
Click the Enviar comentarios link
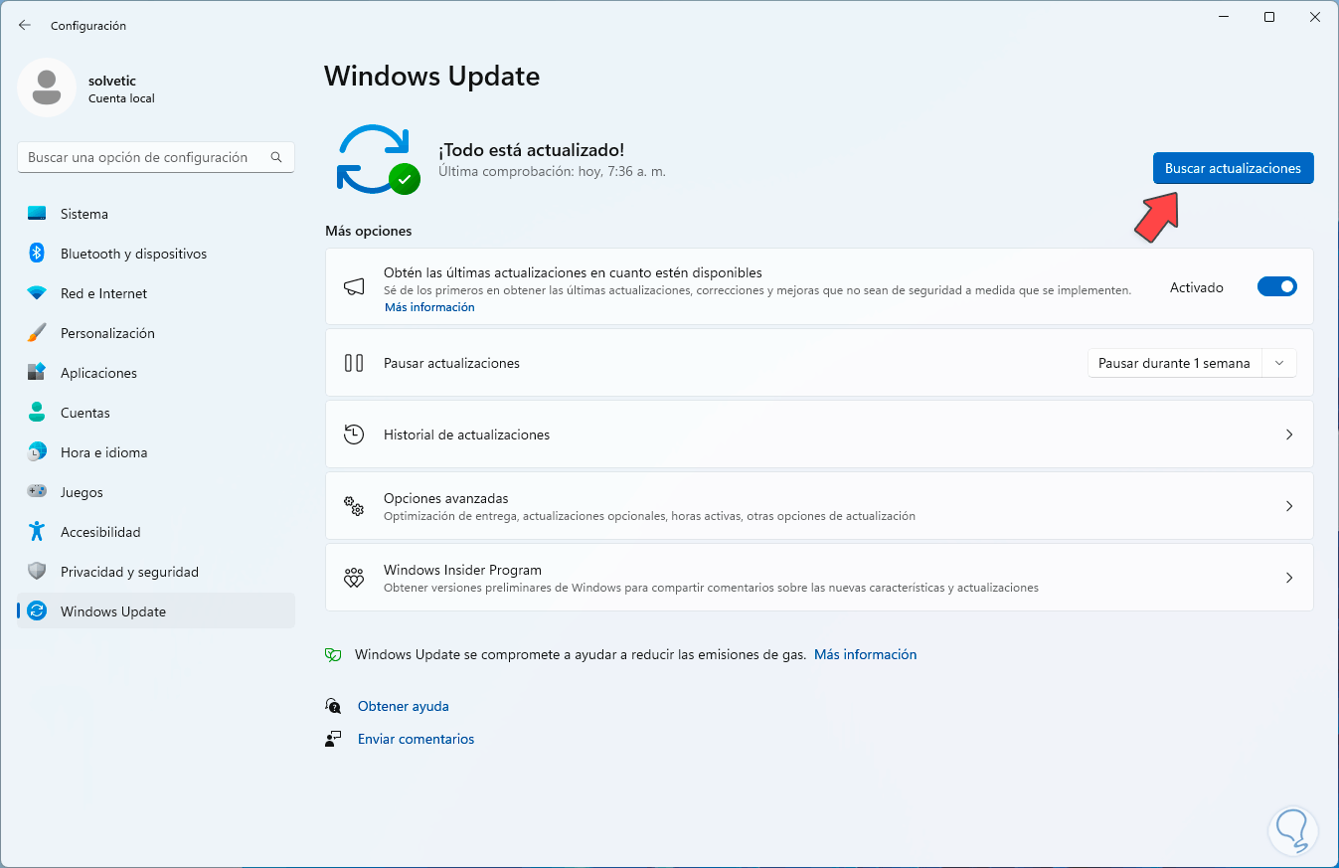(416, 739)
